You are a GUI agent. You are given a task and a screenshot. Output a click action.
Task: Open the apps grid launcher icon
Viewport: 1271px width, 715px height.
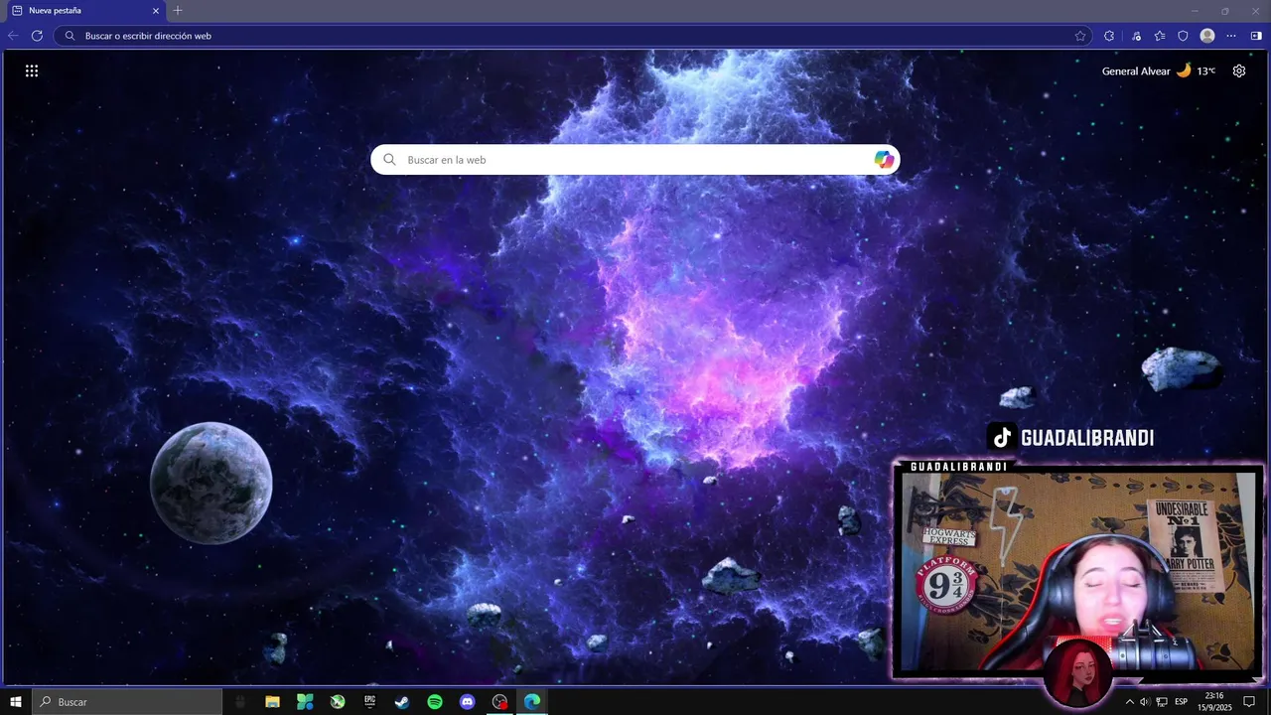[x=32, y=71]
